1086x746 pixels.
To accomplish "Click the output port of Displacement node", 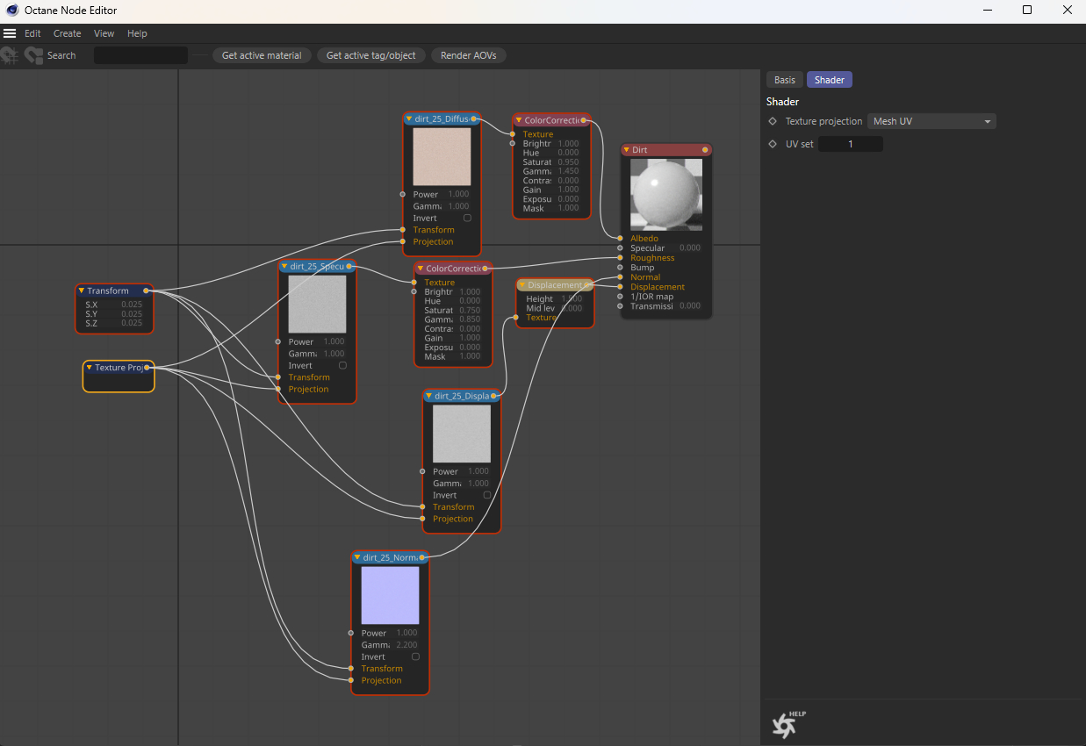I will pyautogui.click(x=588, y=285).
